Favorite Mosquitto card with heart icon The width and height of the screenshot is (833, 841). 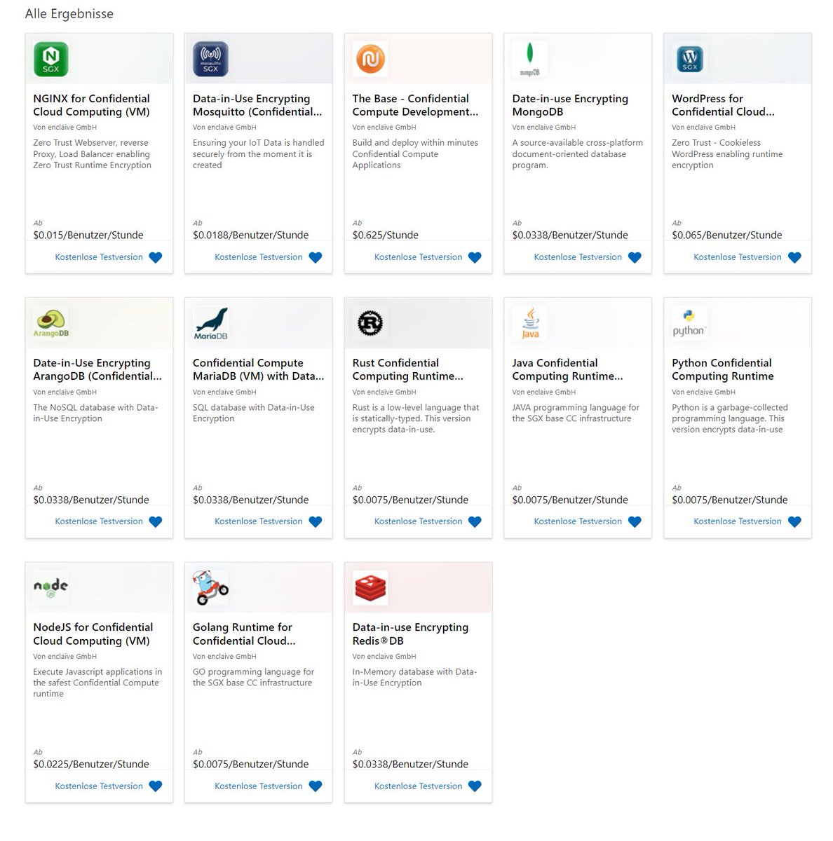pos(316,257)
